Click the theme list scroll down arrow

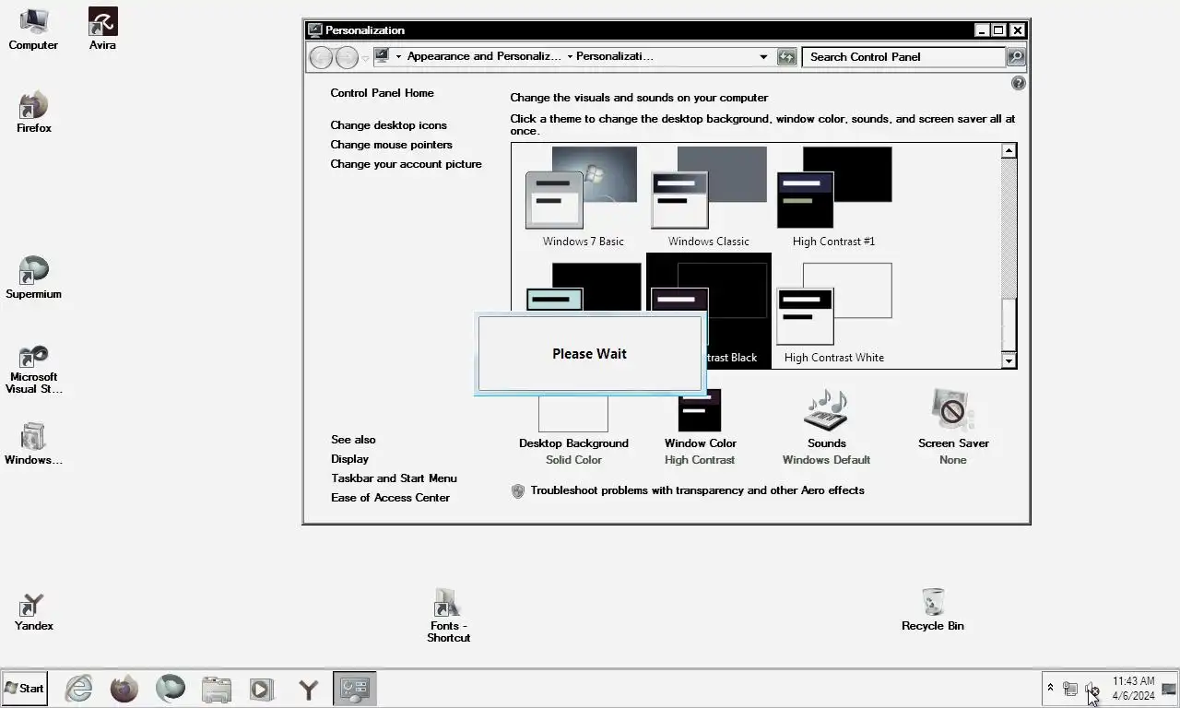click(1009, 361)
